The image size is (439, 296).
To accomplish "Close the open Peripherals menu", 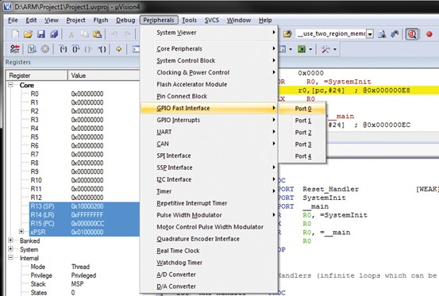I will (159, 20).
